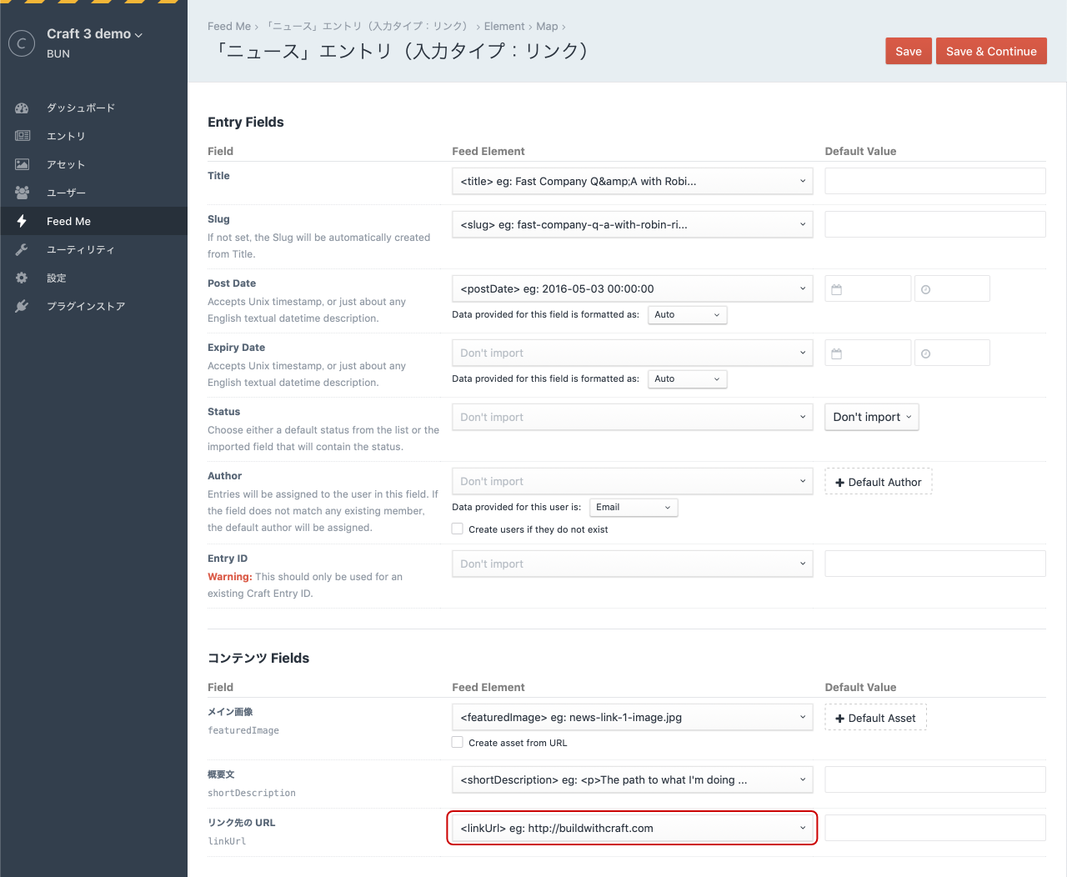Click the Title default value field
The height and width of the screenshot is (877, 1067).
click(934, 181)
